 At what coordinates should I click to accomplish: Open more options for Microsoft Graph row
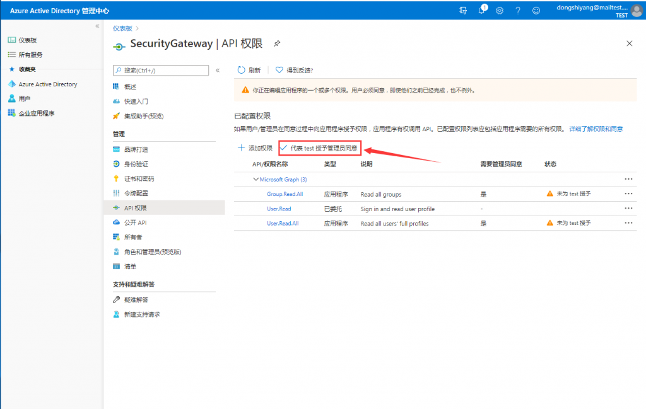[x=628, y=179]
